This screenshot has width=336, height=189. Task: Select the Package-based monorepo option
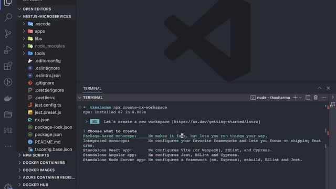coord(175,136)
